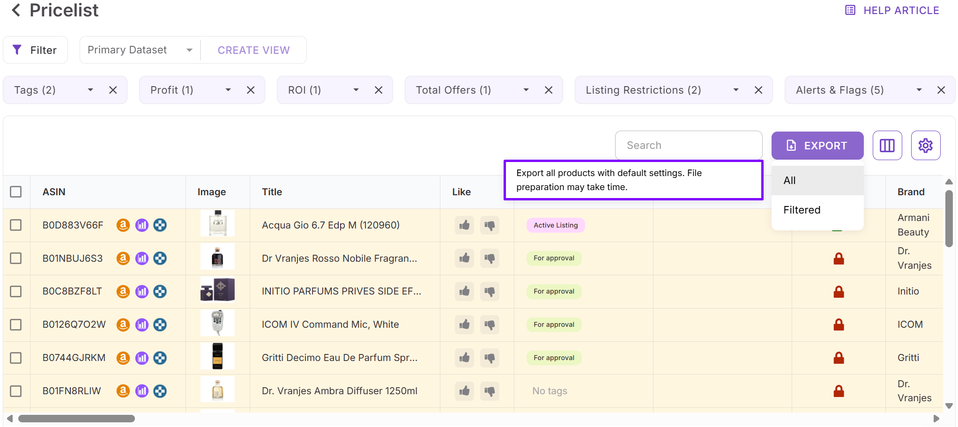Select Filtered from the Export menu
The image size is (958, 427).
pyautogui.click(x=802, y=210)
